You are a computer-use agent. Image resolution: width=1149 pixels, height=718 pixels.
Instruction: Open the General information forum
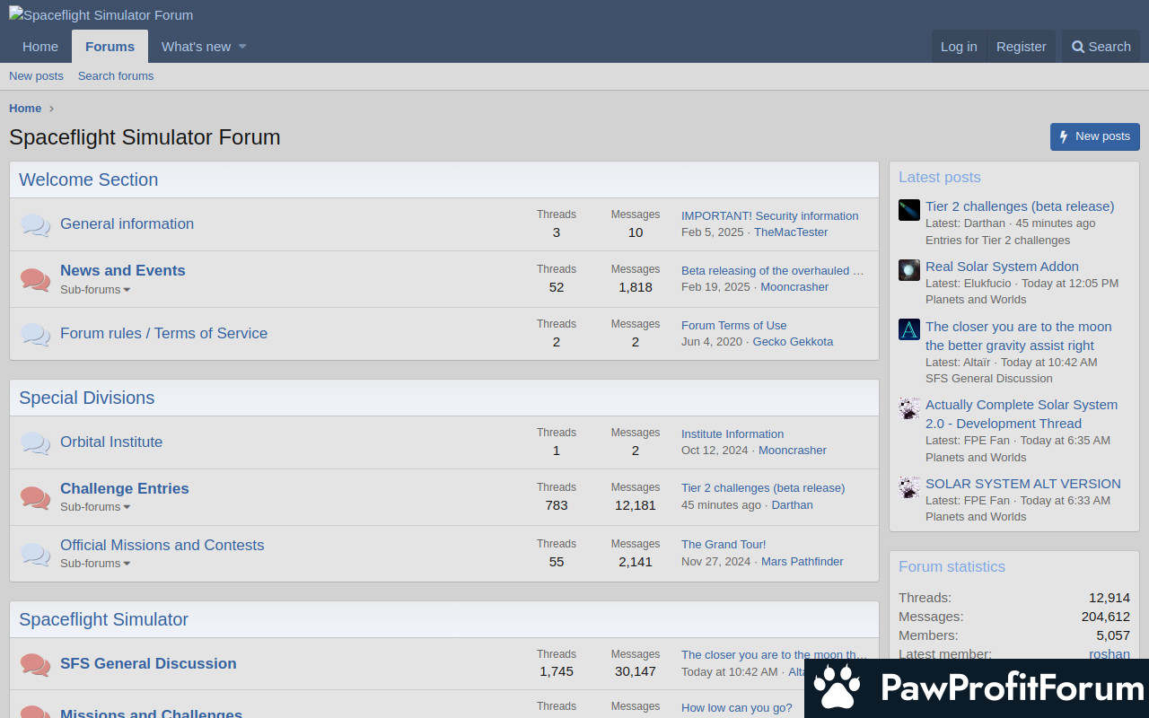tap(127, 224)
